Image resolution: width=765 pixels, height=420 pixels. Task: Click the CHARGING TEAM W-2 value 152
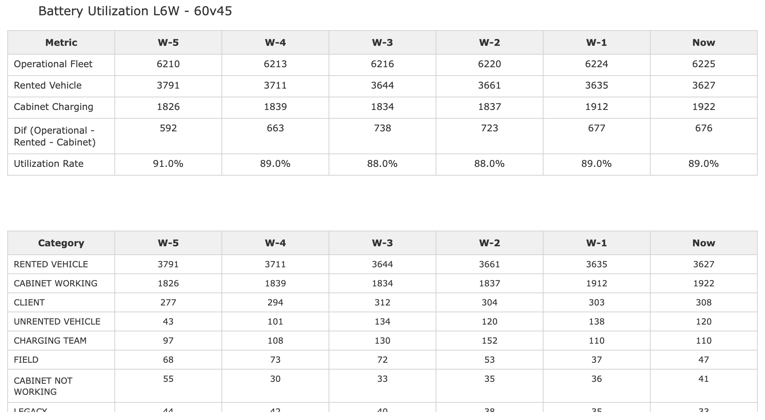(x=490, y=341)
